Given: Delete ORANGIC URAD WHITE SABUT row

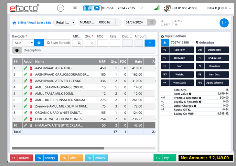Looking at the screenshot, I should click(x=31, y=112).
